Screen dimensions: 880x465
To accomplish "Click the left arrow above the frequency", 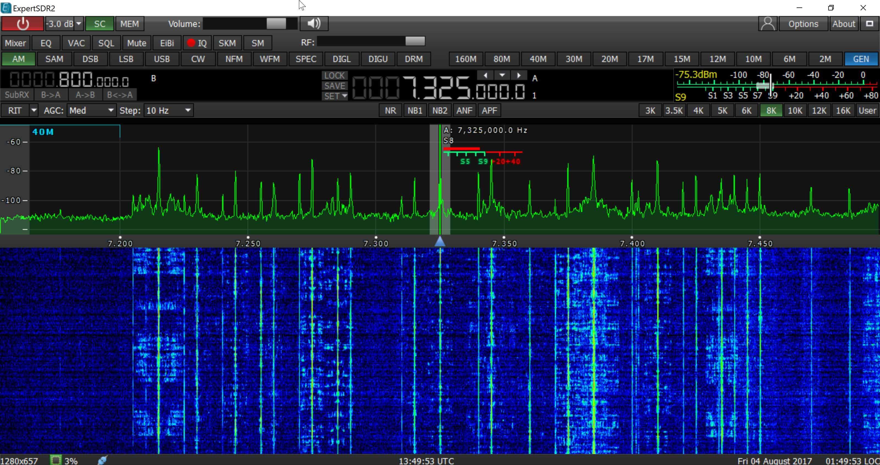I will pyautogui.click(x=485, y=75).
